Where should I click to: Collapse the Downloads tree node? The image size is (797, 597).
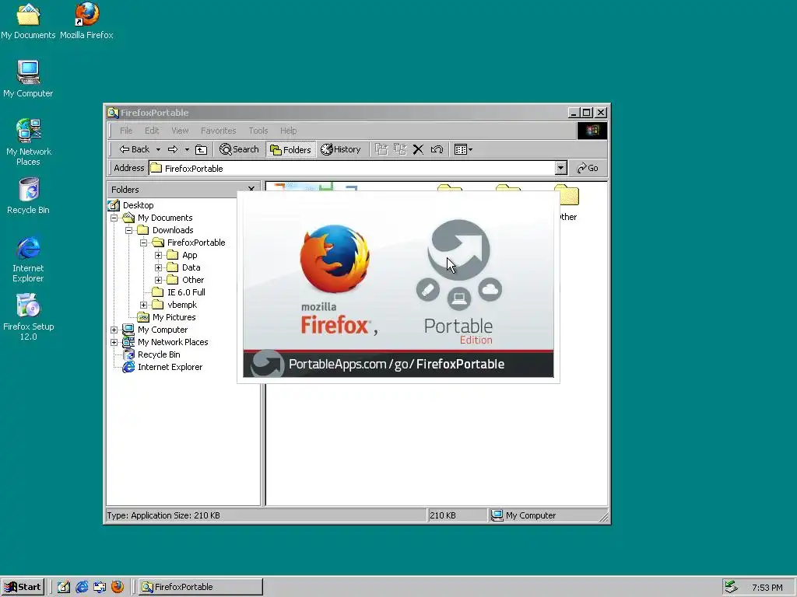[x=129, y=230]
